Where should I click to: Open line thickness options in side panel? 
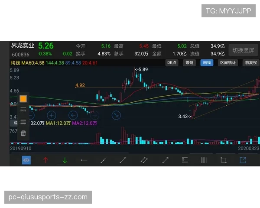23,122
